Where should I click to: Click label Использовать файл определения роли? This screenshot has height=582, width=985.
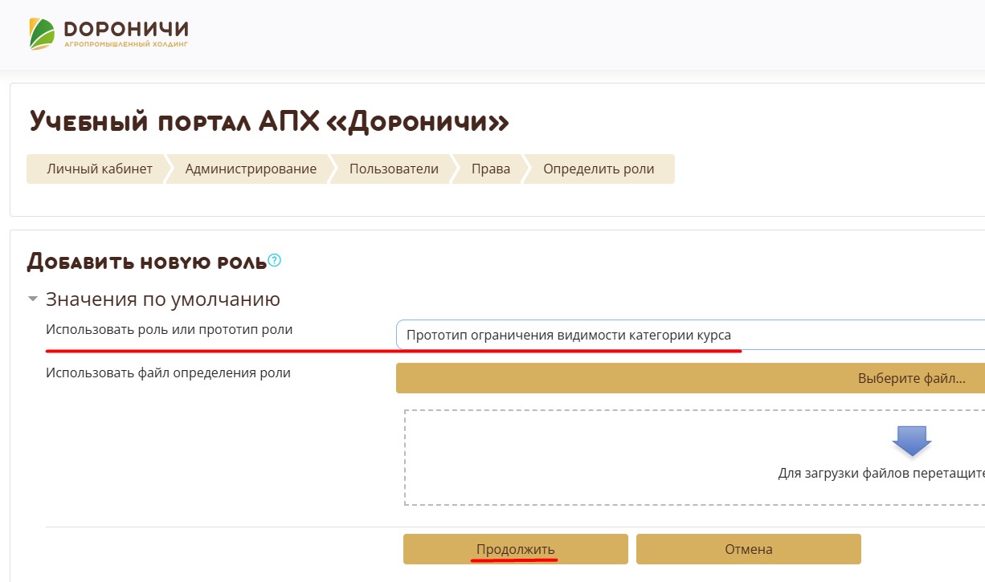(x=168, y=372)
